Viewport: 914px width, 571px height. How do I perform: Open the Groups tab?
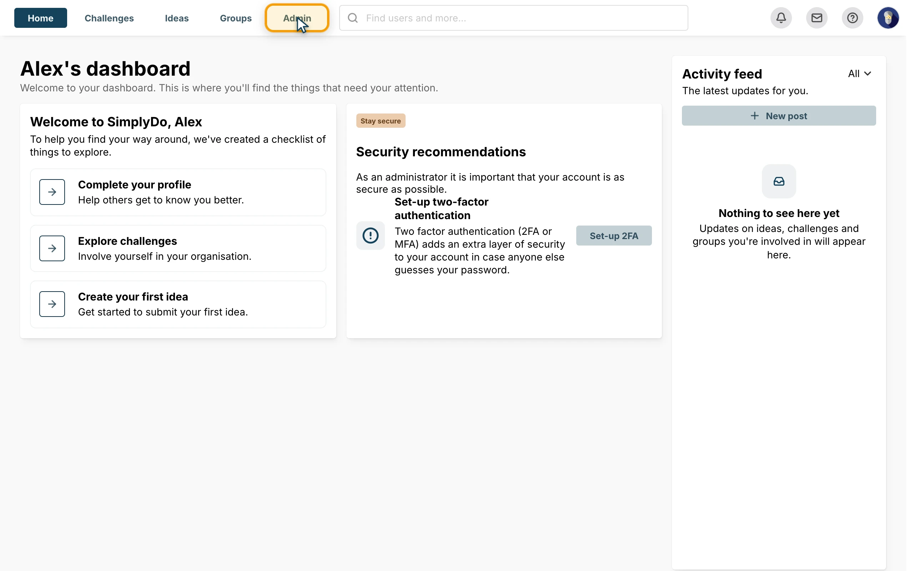[236, 18]
